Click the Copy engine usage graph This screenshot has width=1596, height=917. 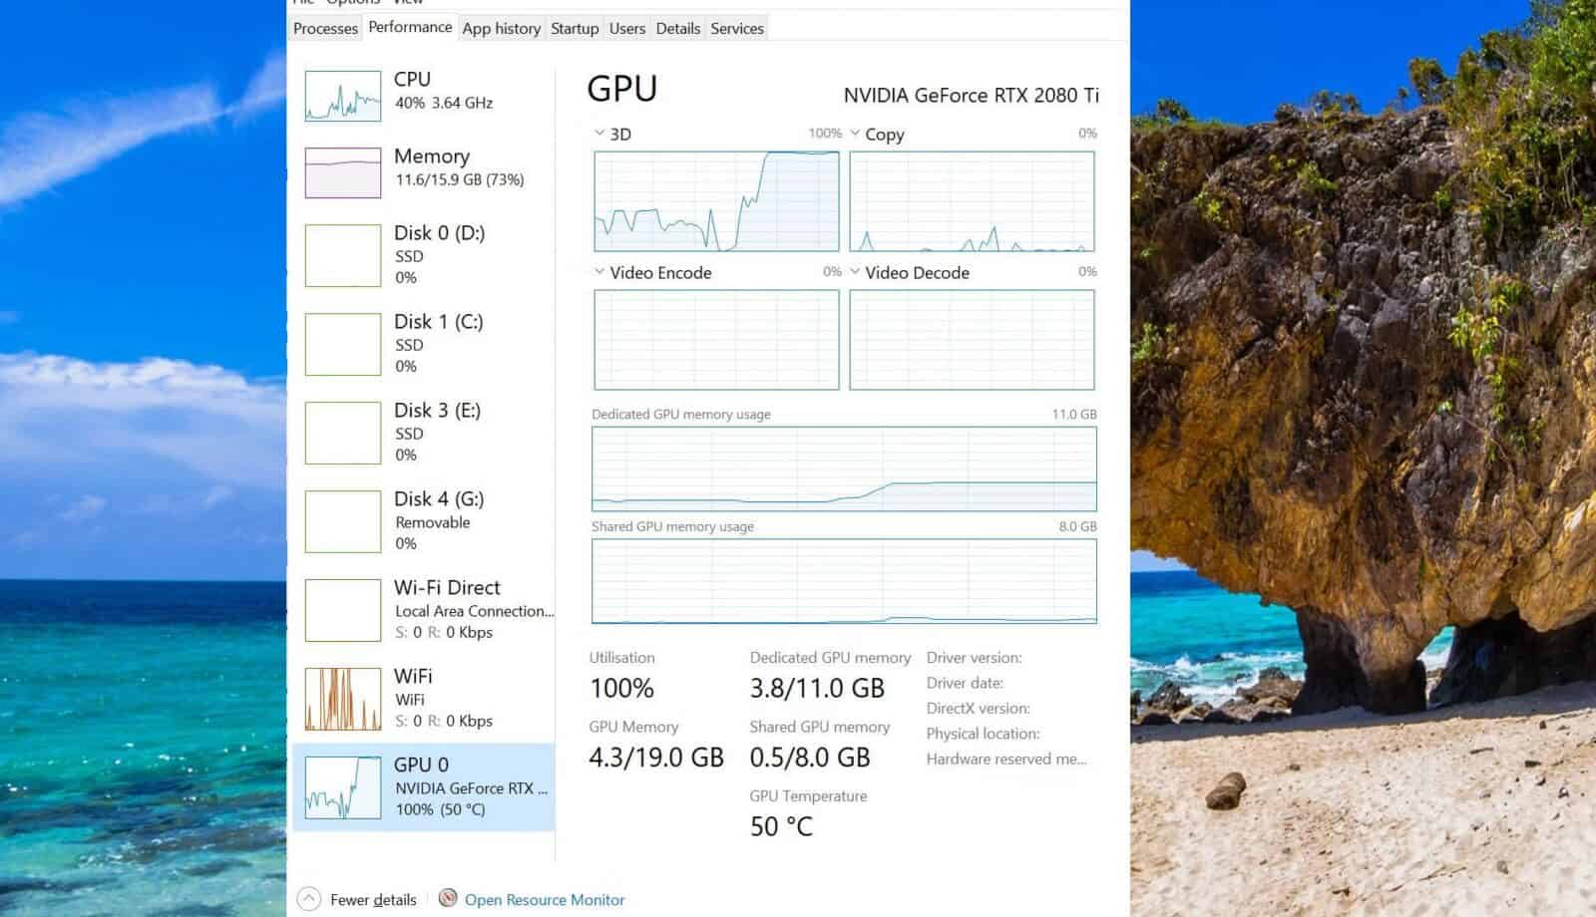coord(972,201)
